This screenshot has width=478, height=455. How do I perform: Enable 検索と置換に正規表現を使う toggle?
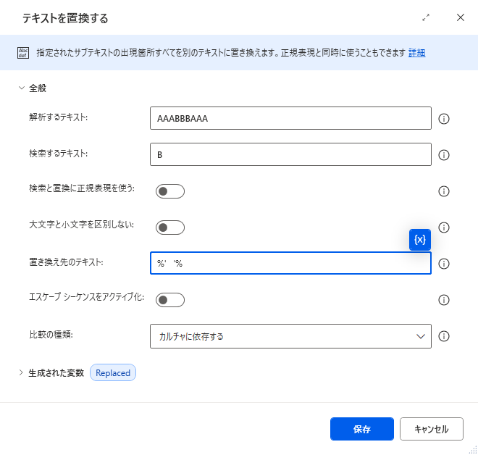tap(170, 191)
